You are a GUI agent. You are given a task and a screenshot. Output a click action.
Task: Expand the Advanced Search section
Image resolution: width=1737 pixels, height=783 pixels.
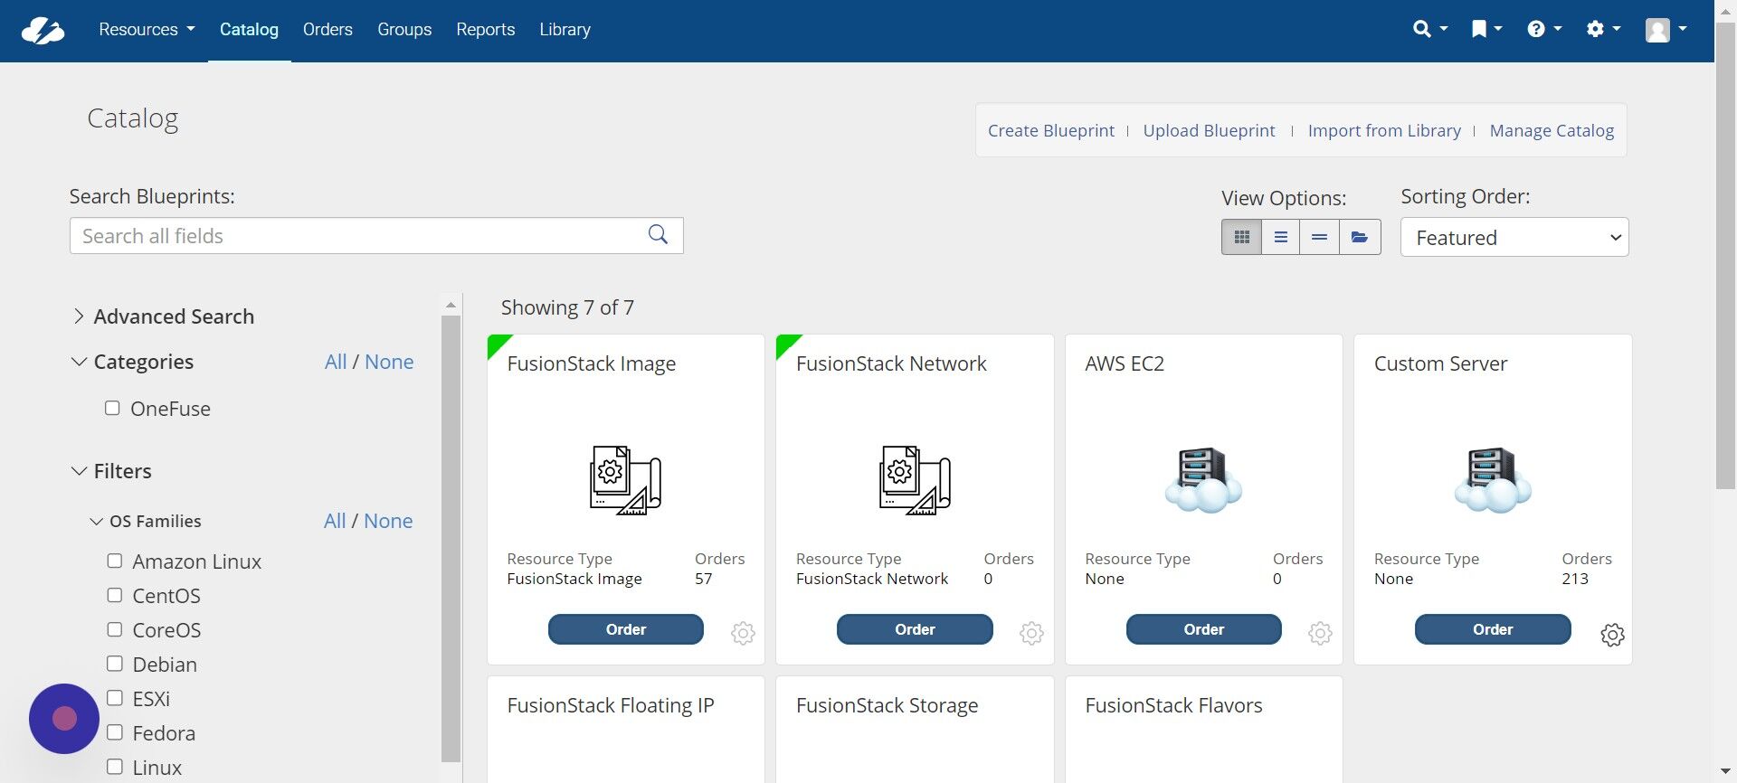pos(163,316)
